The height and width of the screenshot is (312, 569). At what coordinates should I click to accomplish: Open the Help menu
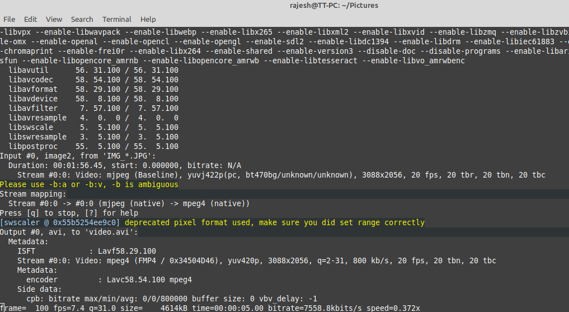pyautogui.click(x=148, y=19)
